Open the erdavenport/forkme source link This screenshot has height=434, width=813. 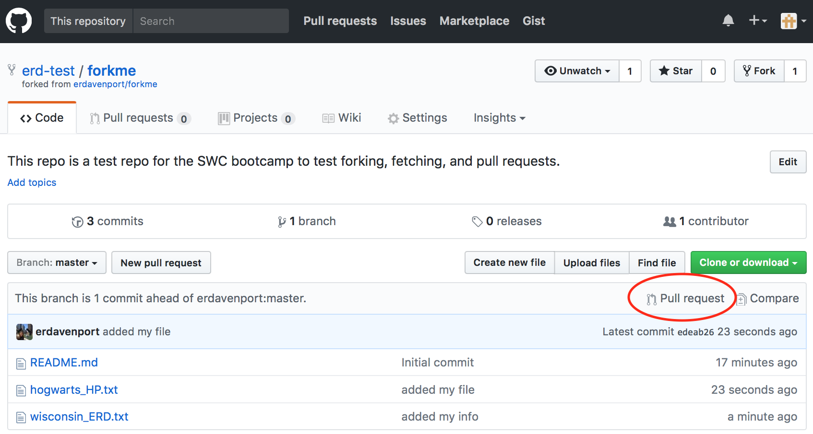[115, 84]
